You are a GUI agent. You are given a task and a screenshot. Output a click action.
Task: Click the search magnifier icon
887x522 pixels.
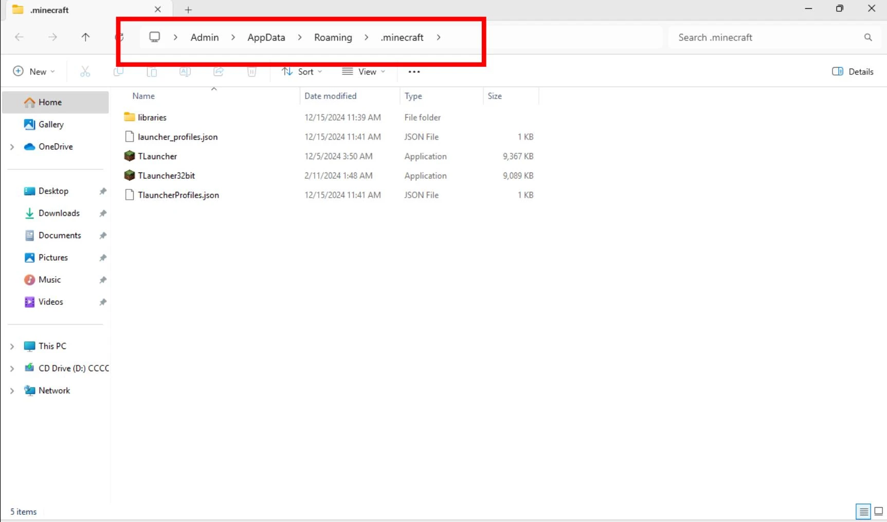tap(868, 37)
